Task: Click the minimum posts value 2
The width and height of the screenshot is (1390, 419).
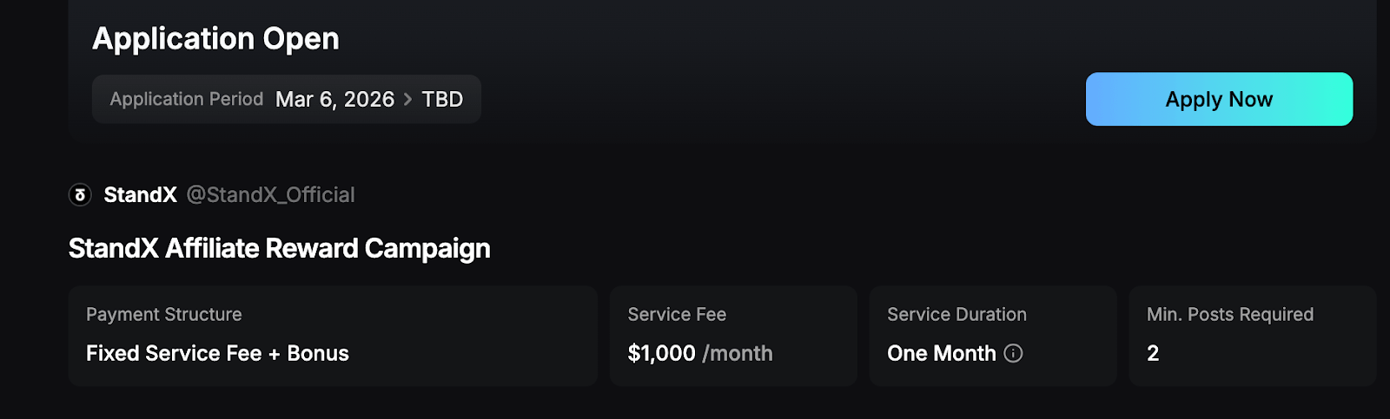Action: pos(1153,353)
